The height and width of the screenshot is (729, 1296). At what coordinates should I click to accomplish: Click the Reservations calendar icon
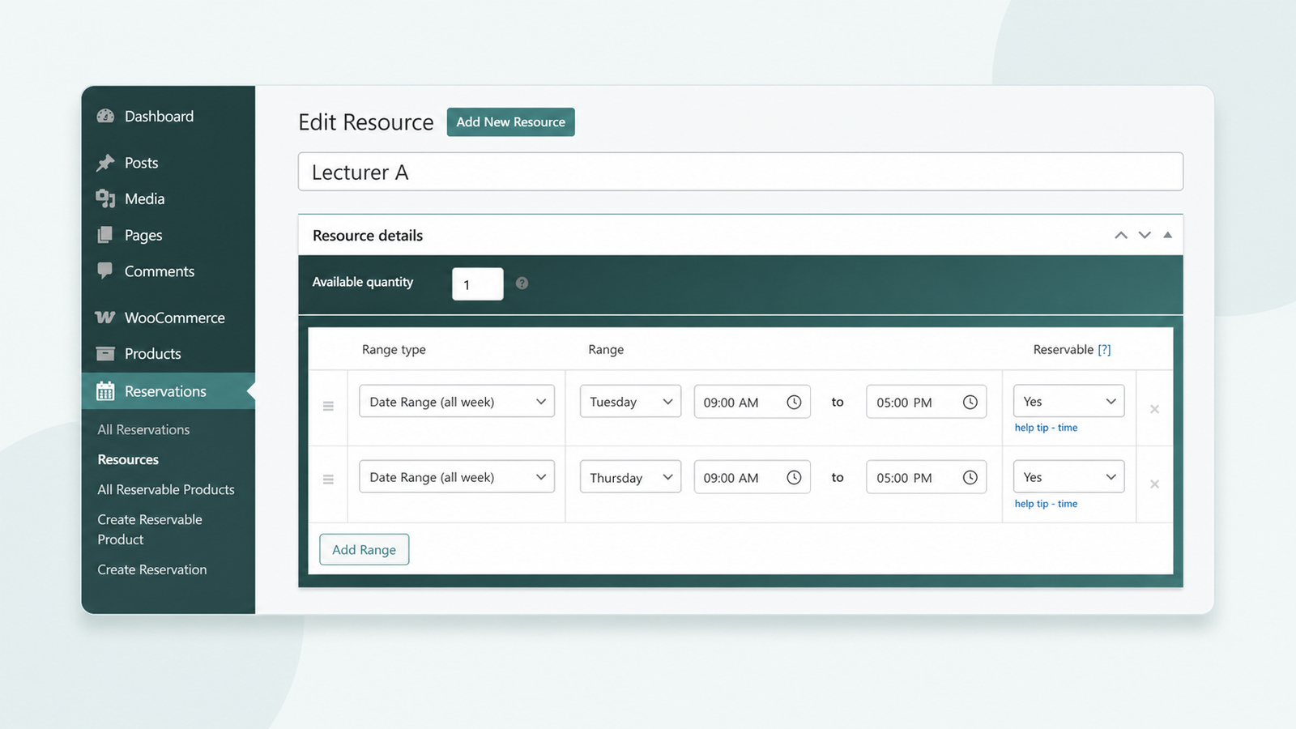105,391
